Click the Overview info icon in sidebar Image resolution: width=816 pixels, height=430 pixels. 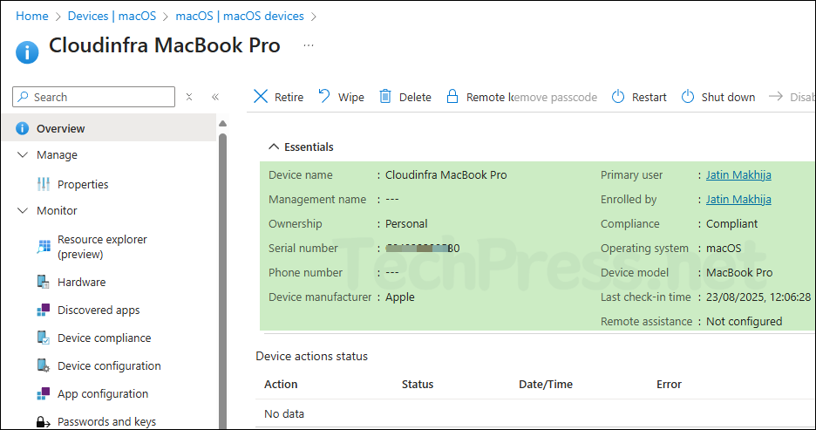coord(22,128)
